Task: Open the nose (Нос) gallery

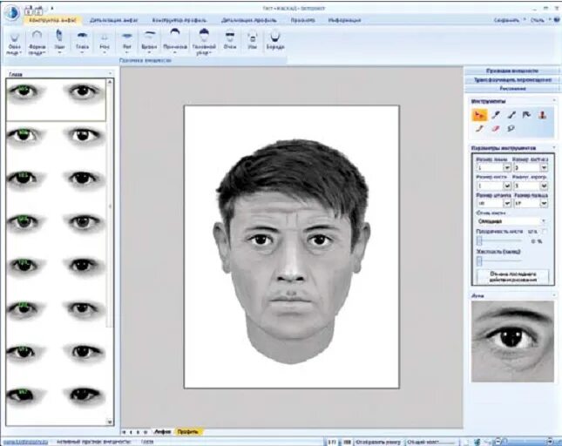Action: tap(105, 42)
